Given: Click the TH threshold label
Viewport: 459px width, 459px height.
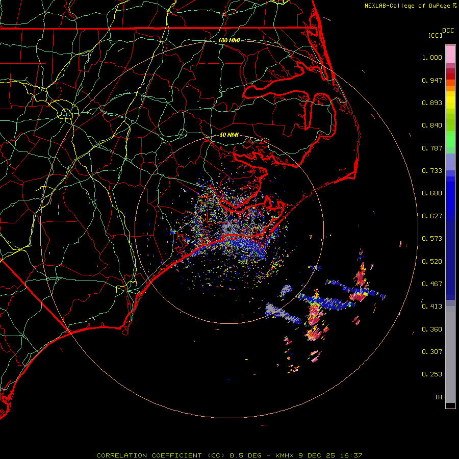Looking at the screenshot, I should pyautogui.click(x=438, y=397).
